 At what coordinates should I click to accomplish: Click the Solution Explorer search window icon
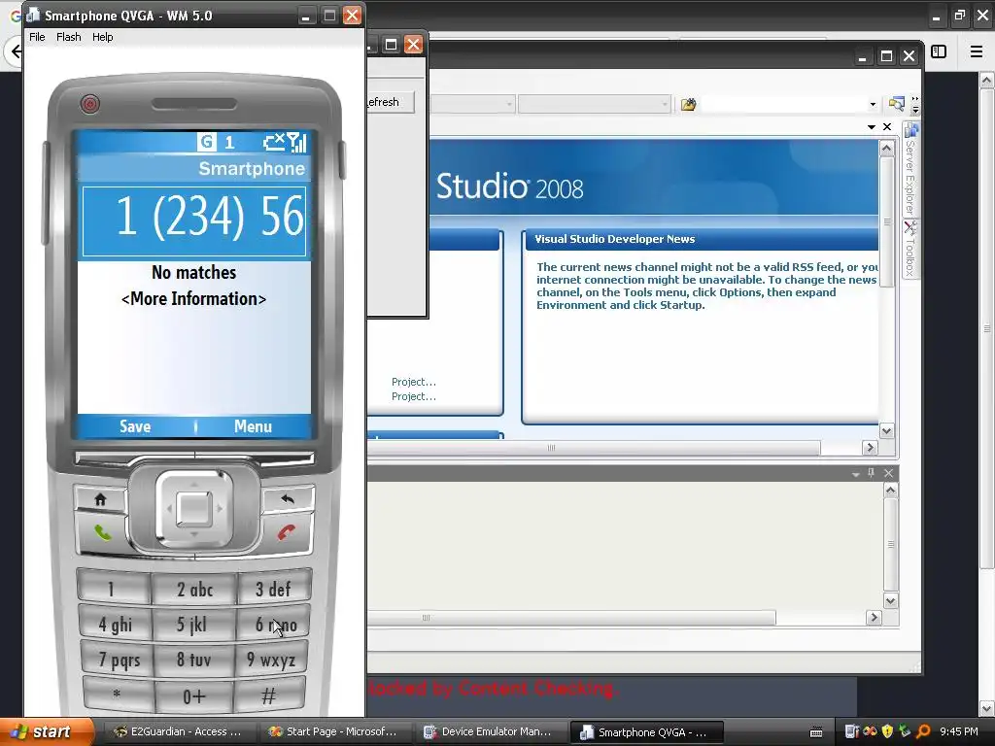pyautogui.click(x=896, y=103)
